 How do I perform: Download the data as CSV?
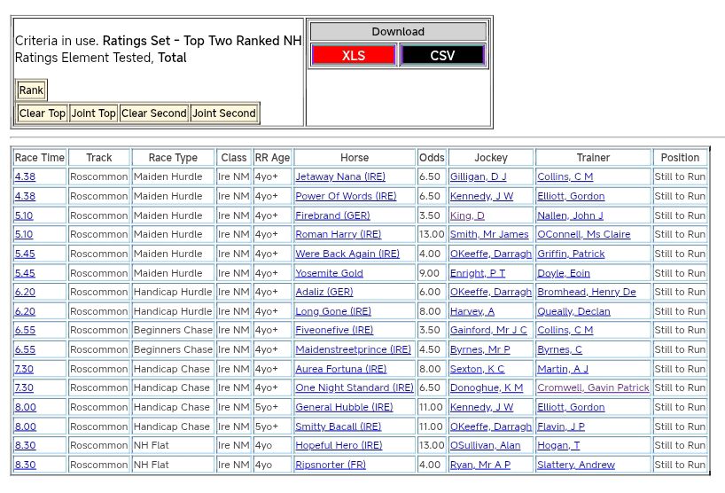pyautogui.click(x=442, y=55)
